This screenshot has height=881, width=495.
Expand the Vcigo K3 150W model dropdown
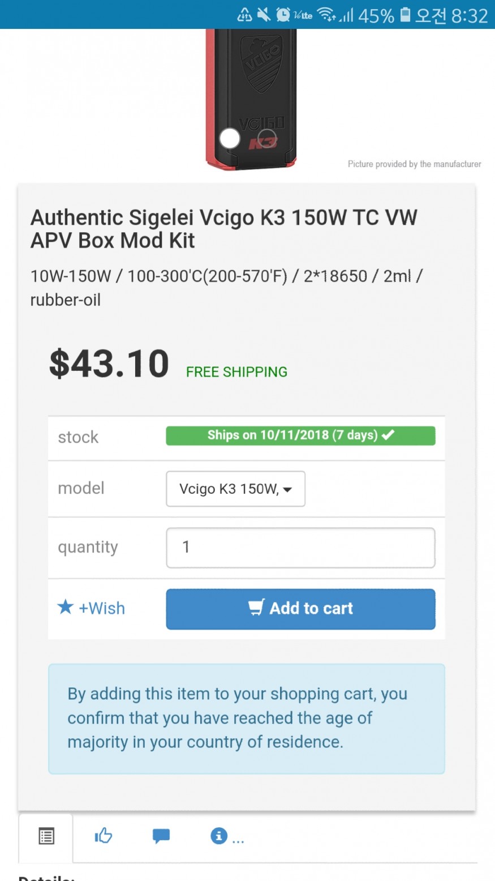coord(235,489)
